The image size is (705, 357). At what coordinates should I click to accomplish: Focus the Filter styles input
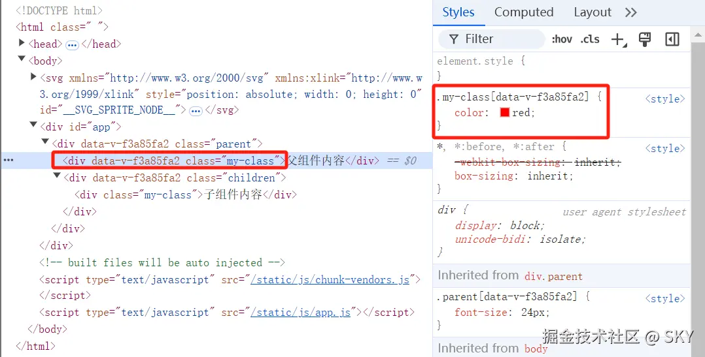tap(492, 39)
